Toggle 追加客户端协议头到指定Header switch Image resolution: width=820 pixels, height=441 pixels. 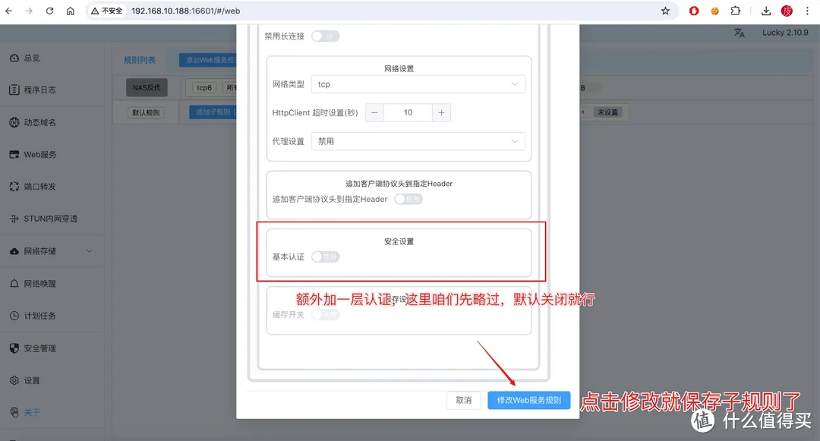coord(408,199)
